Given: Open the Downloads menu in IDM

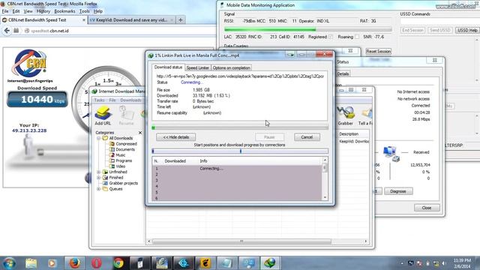Looking at the screenshot, I should tap(130, 100).
